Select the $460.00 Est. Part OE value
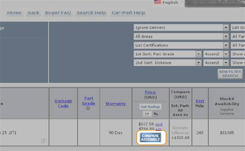Viewport: 245px width, 151px height. (x=180, y=115)
